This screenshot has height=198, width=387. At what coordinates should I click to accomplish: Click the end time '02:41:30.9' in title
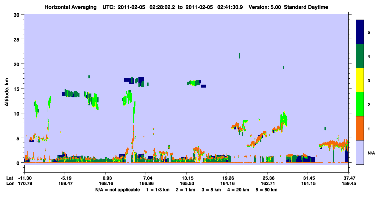tap(230, 7)
